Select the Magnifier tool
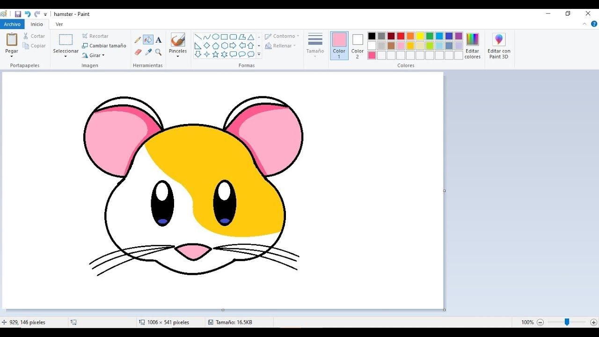 coord(158,52)
